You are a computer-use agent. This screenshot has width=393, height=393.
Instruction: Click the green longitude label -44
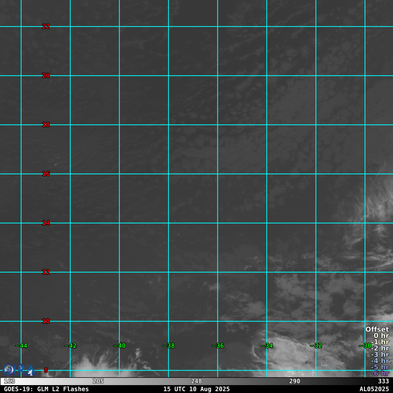(21, 346)
